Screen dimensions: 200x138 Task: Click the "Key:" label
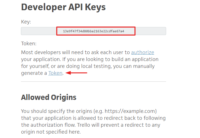click(x=26, y=22)
